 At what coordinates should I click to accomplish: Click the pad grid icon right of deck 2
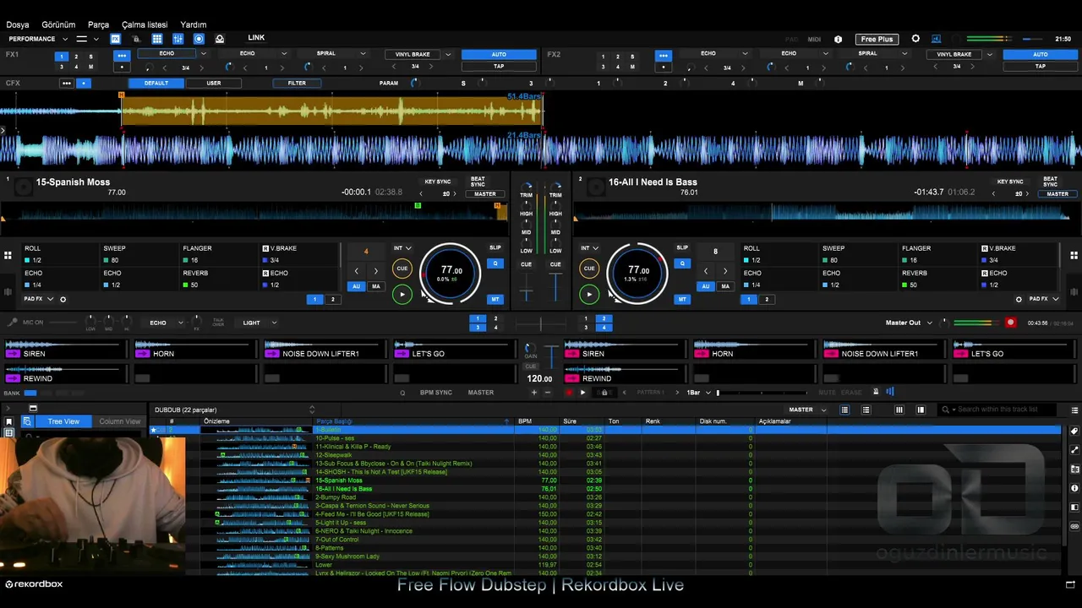(1074, 256)
